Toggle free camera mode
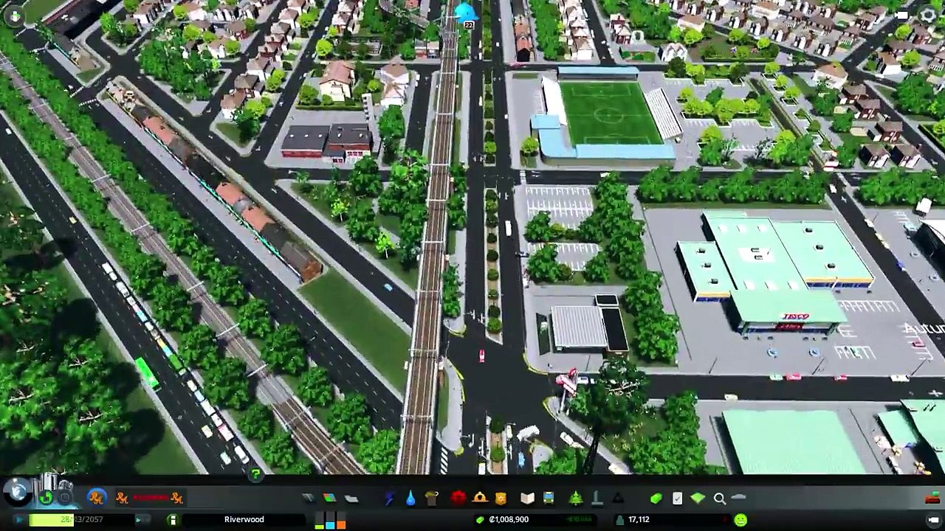Screen dimensions: 945x531 tap(934, 520)
